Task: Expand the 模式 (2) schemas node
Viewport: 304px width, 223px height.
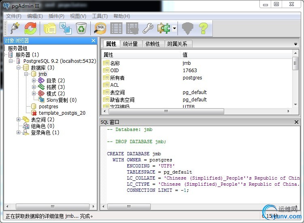Action: point(34,94)
